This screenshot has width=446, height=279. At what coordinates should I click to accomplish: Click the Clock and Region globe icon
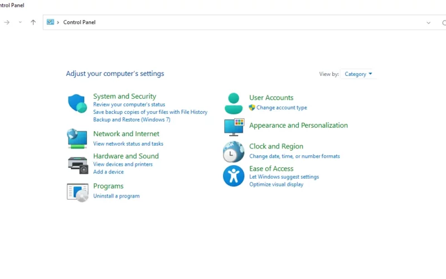[x=234, y=152]
